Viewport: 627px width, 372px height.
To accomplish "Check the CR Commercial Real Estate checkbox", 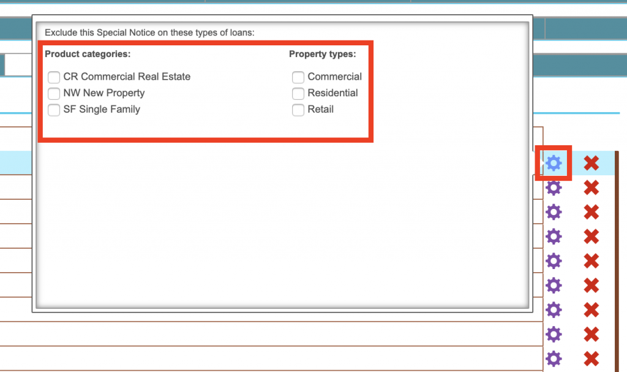I will pyautogui.click(x=54, y=77).
